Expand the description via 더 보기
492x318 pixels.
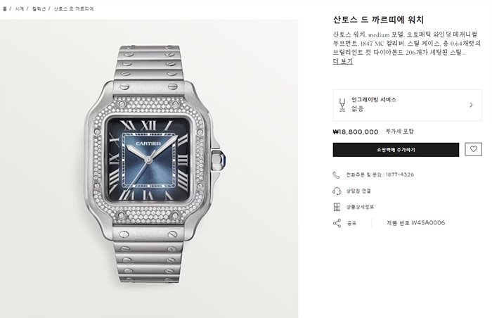(343, 61)
